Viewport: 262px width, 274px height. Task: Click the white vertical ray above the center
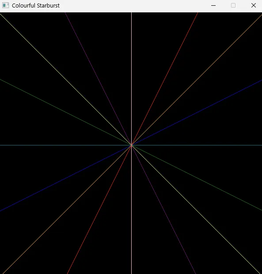pyautogui.click(x=131, y=79)
